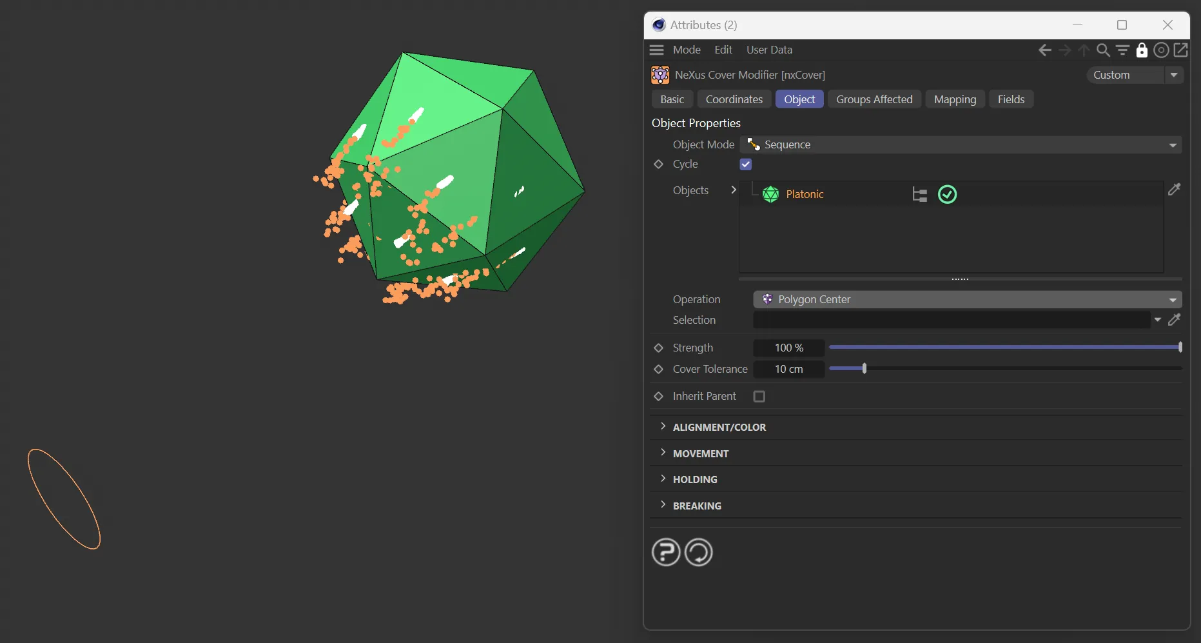The height and width of the screenshot is (643, 1201).
Task: Select the Platonic object in list
Action: 805,194
